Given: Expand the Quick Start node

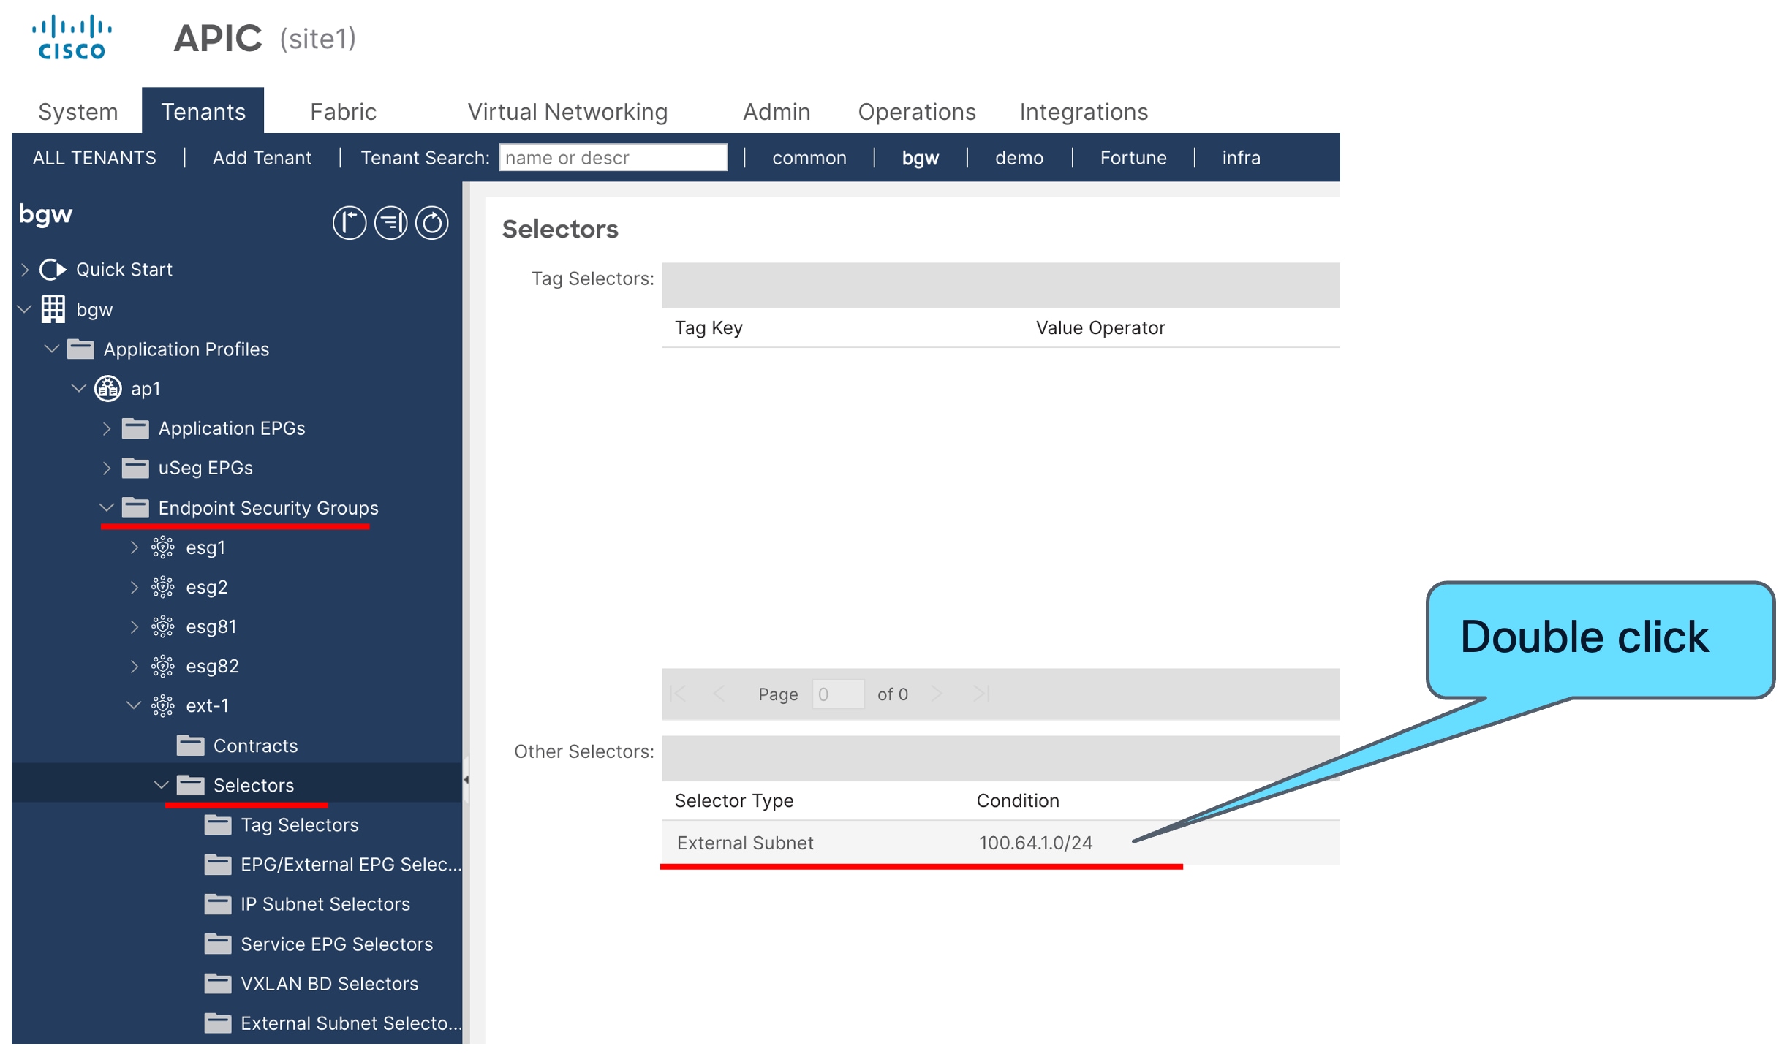Looking at the screenshot, I should (x=25, y=270).
